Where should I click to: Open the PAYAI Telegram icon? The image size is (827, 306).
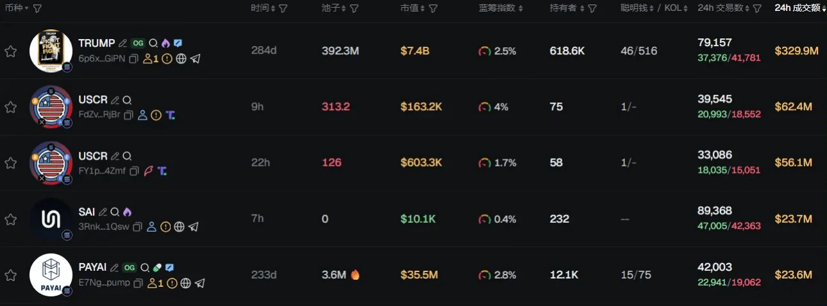coord(199,283)
